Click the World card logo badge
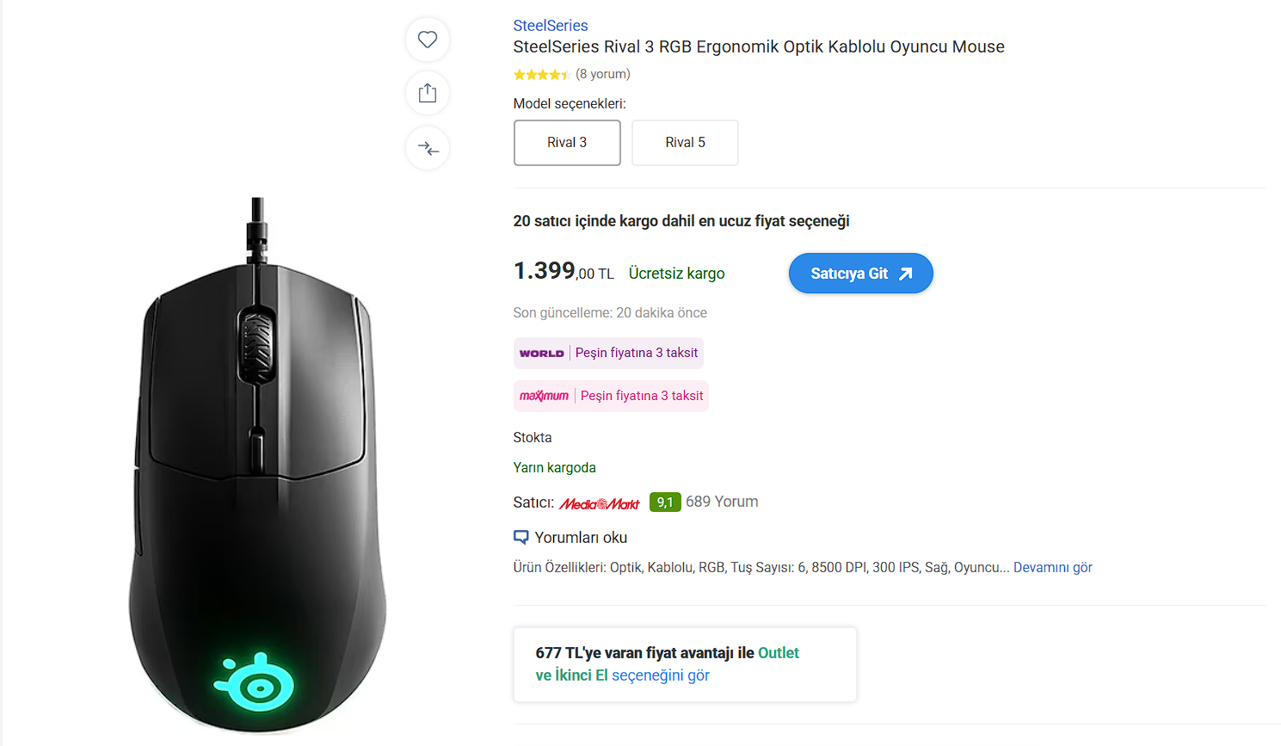 pos(542,354)
